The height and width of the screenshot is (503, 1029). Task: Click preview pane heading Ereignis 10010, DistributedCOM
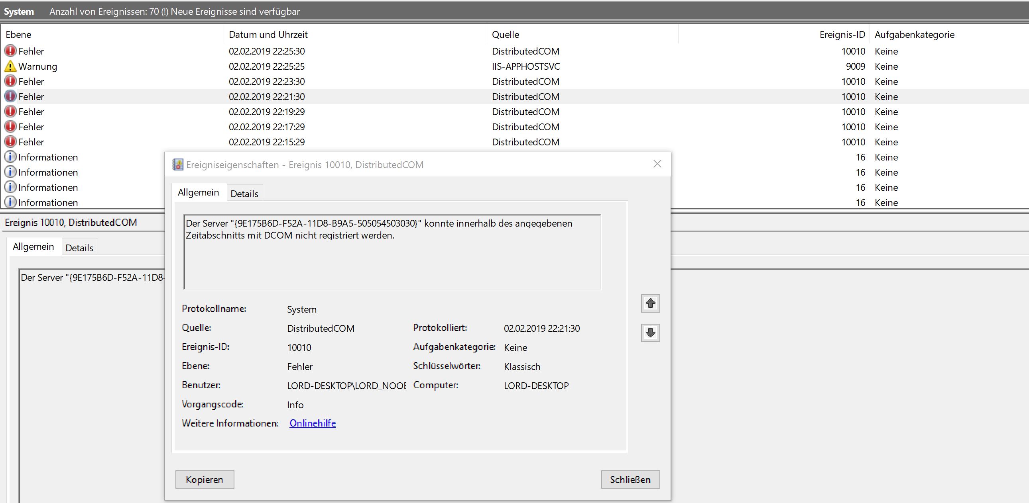(71, 223)
